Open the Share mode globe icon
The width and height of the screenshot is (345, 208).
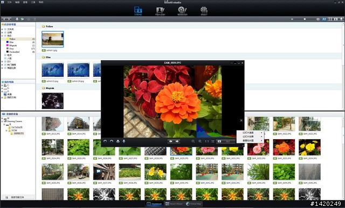[204, 11]
